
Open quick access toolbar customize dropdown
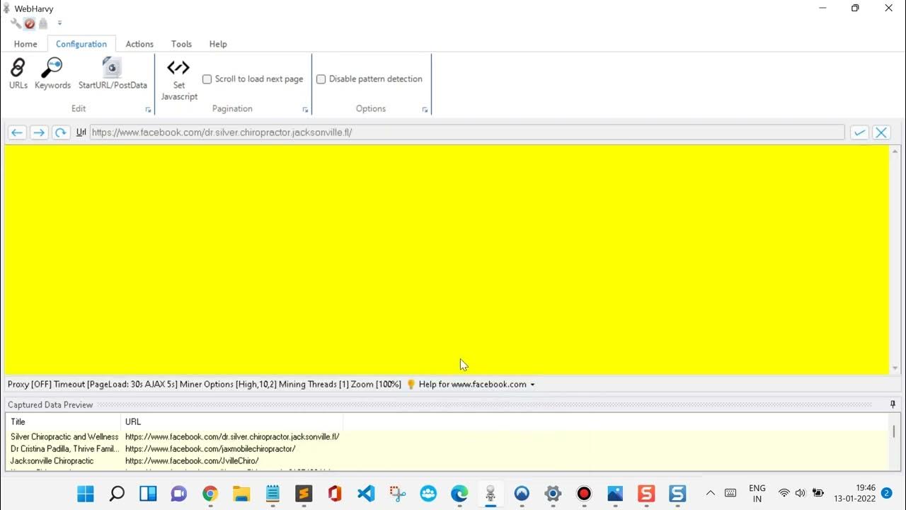[x=59, y=23]
